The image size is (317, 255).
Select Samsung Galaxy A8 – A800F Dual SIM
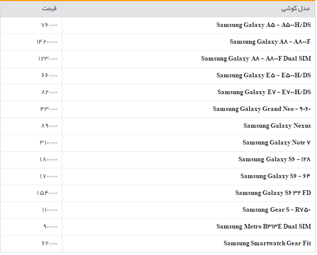point(256,59)
